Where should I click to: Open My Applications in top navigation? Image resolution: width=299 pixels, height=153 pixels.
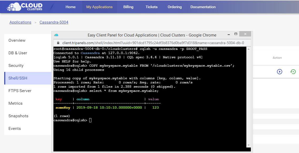coord(99,7)
